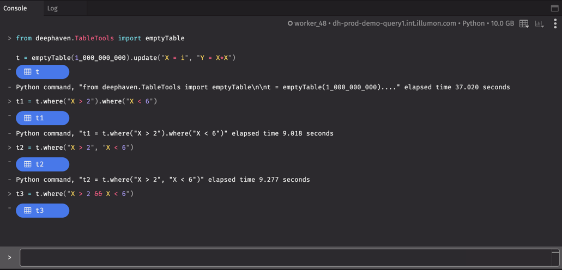Switch to the Log tab
The image size is (562, 270).
[x=52, y=8]
